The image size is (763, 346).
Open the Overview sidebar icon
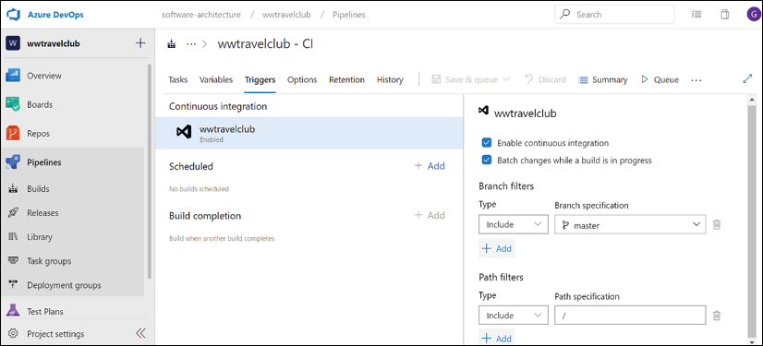click(13, 76)
